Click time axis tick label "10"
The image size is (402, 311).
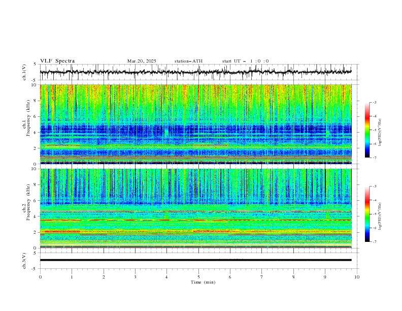point(357,277)
